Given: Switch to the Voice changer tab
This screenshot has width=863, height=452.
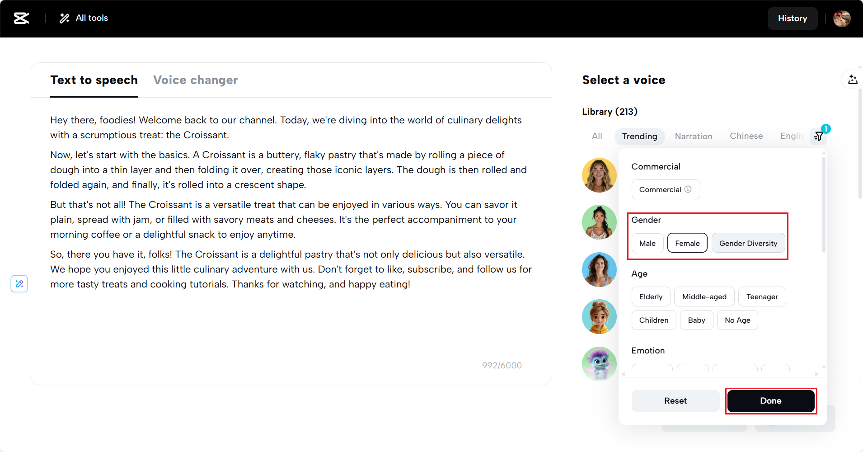Looking at the screenshot, I should click(x=195, y=80).
